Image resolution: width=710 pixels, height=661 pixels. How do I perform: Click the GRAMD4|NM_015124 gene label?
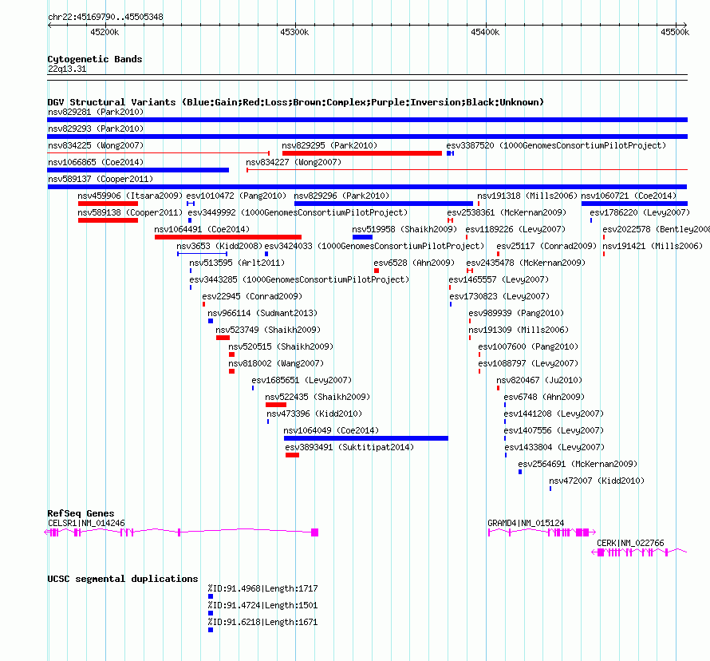pyautogui.click(x=526, y=523)
